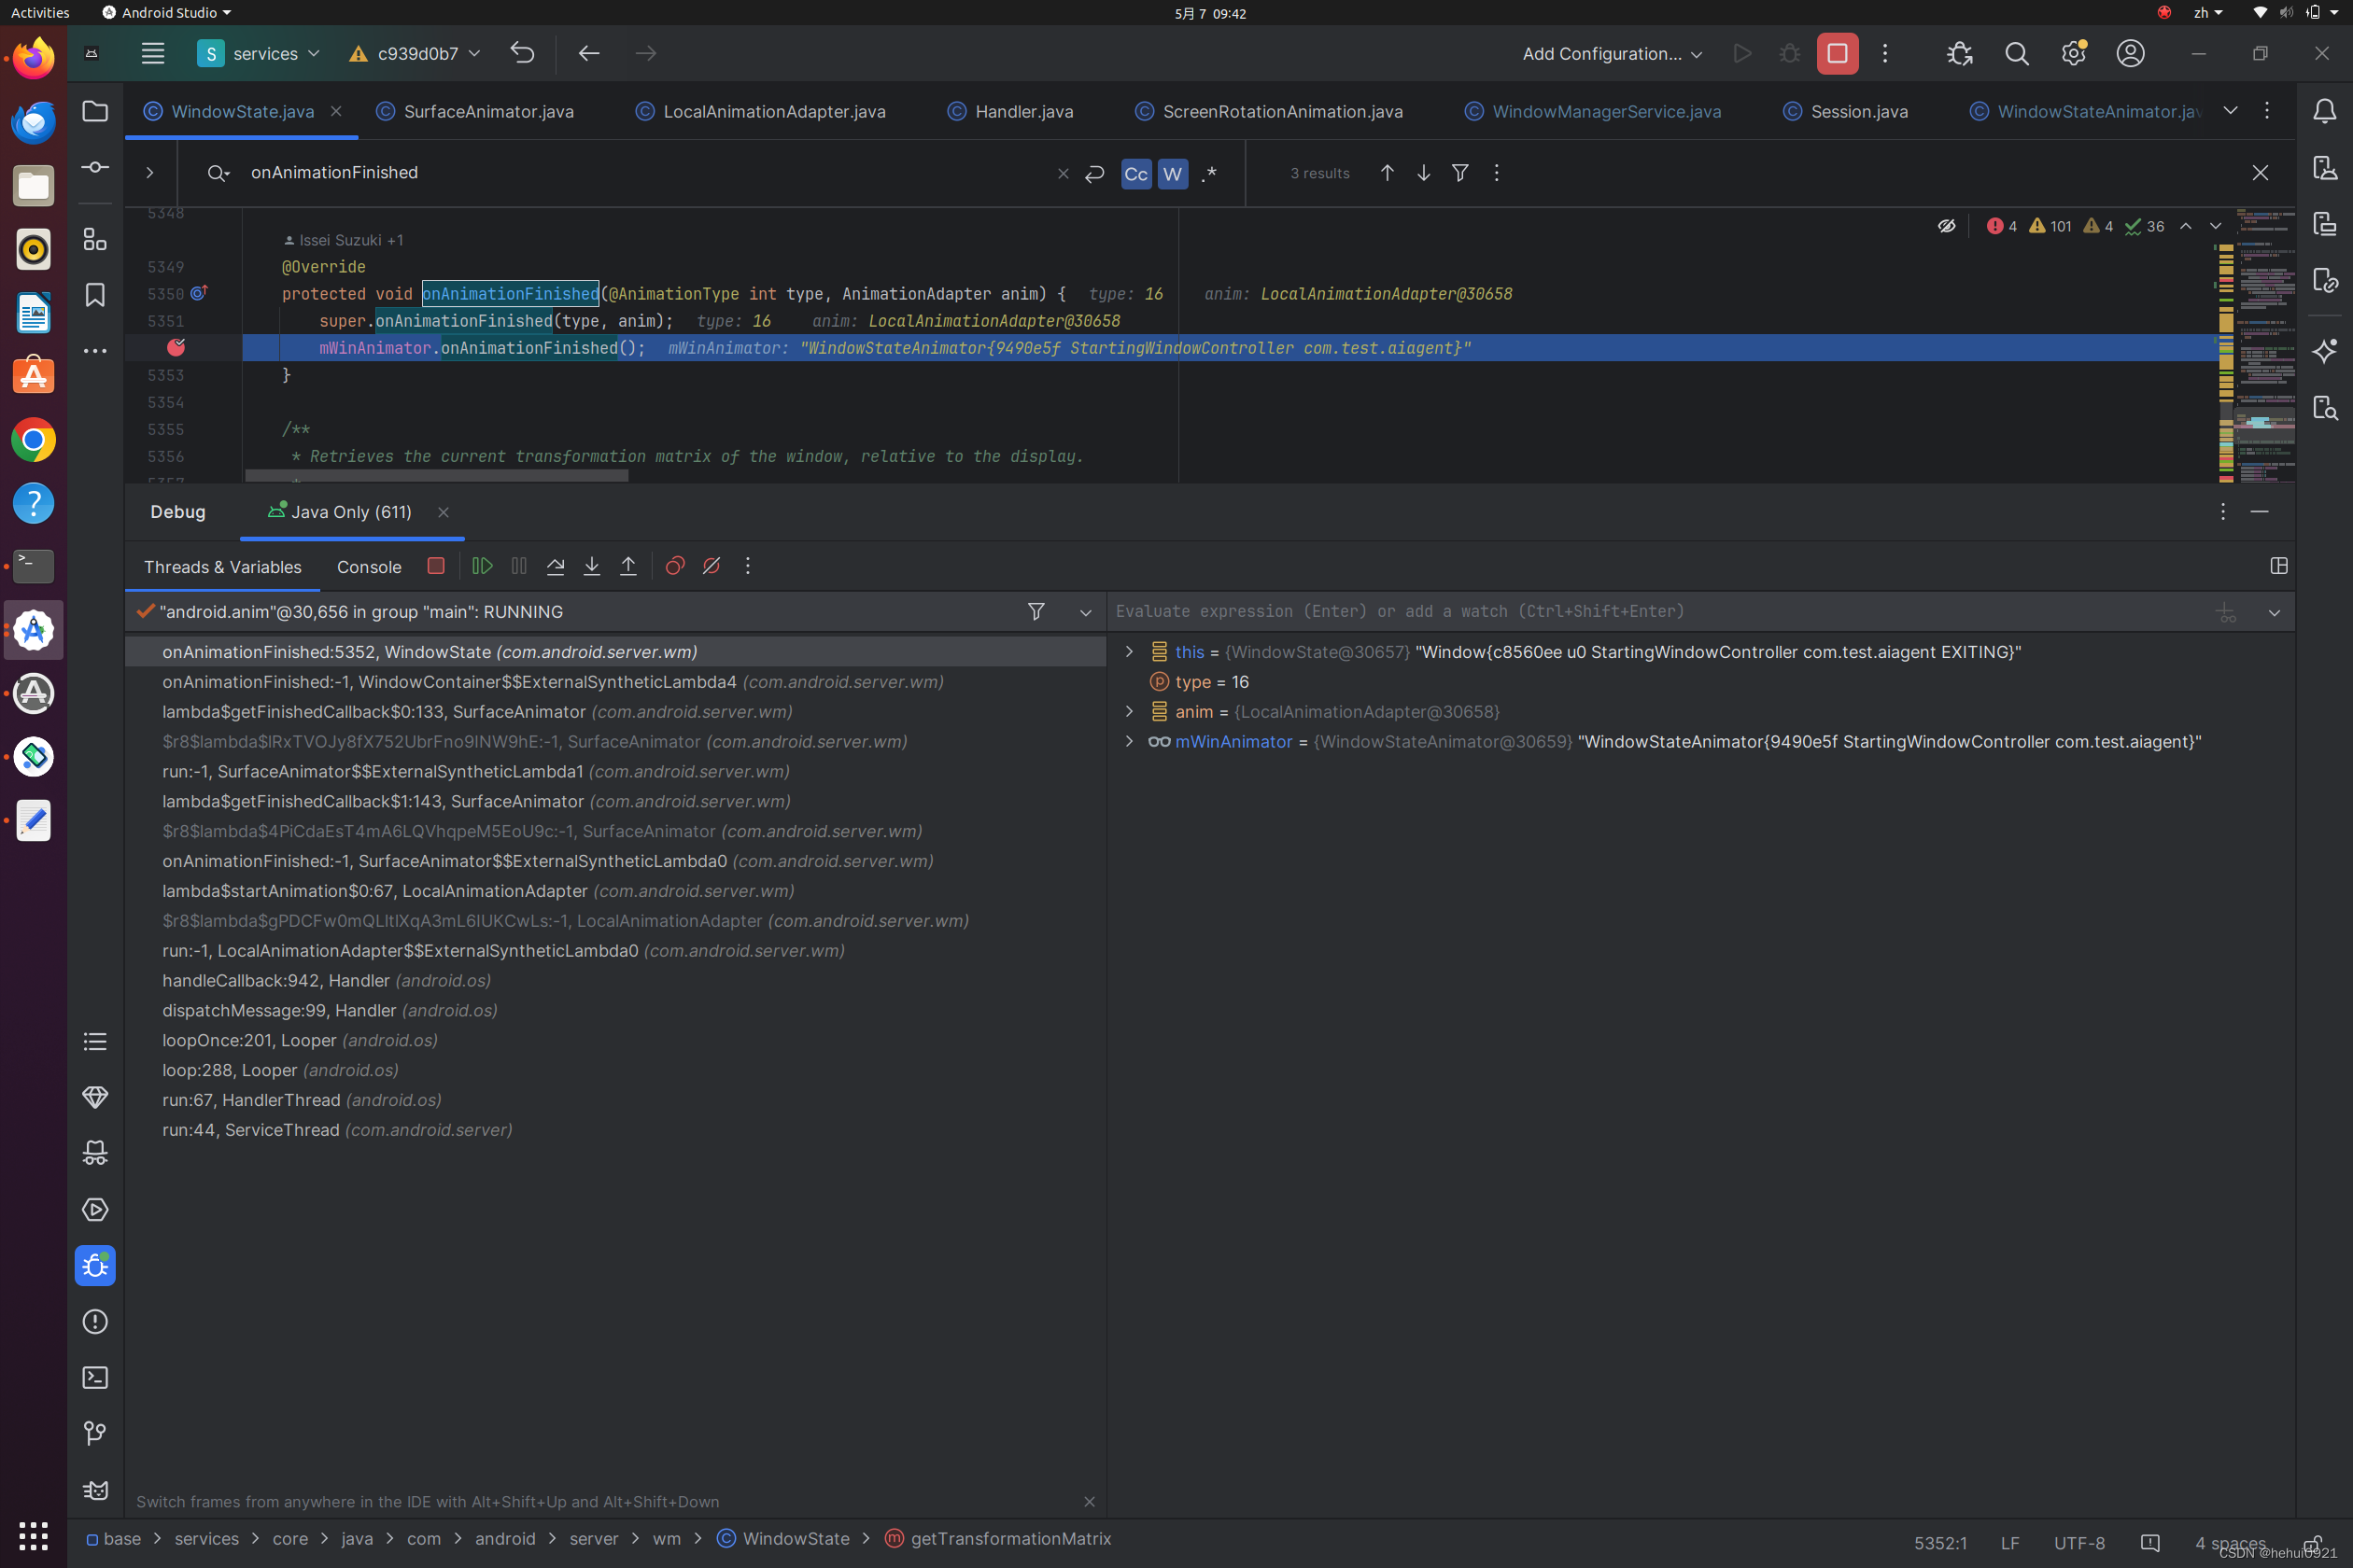Image resolution: width=2353 pixels, height=1568 pixels.
Task: Click the Resume Program debug icon
Action: [x=482, y=566]
